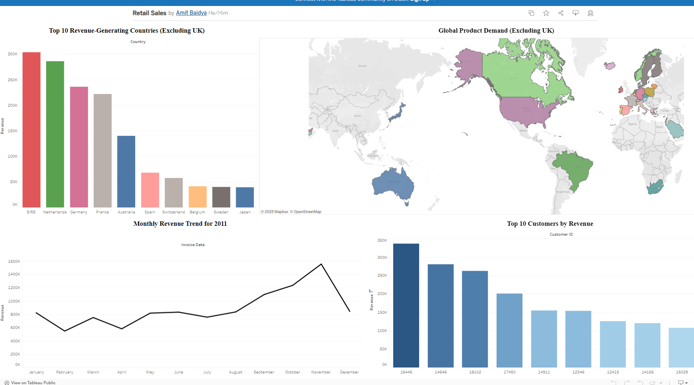
Task: Click the award ribbon icon
Action: (x=590, y=13)
